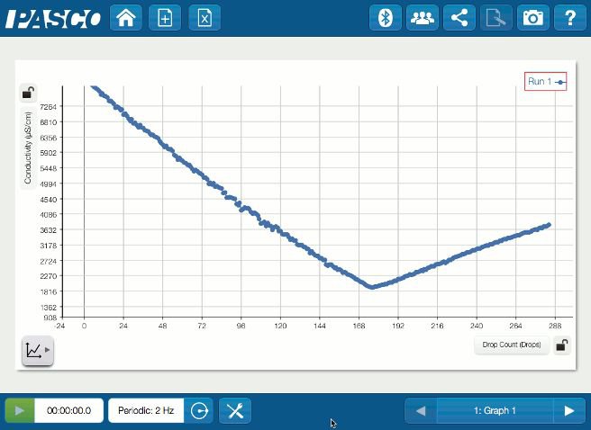Click the Periodic: 2 Hz sample rate
Image resolution: width=591 pixels, height=430 pixels.
pos(144,410)
